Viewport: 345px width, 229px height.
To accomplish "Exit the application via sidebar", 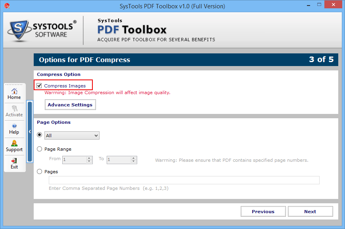I will 14,164.
